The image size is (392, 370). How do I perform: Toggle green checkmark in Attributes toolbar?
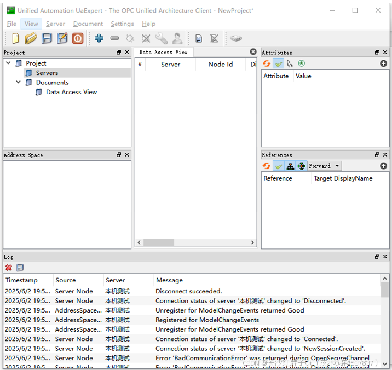pyautogui.click(x=279, y=63)
